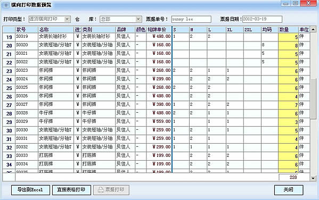Click the 件 unit cell in row 30
This screenshot has width=319, height=200.
(304, 130)
